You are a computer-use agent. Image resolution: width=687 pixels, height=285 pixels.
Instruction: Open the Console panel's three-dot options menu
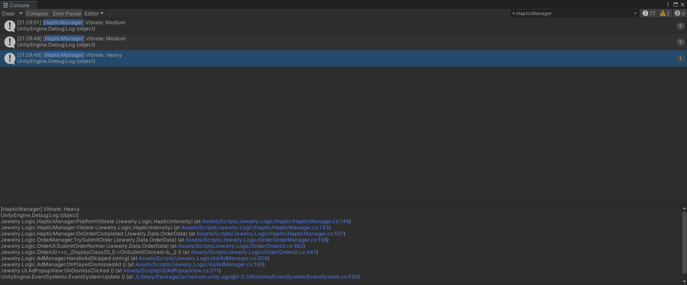click(x=668, y=4)
